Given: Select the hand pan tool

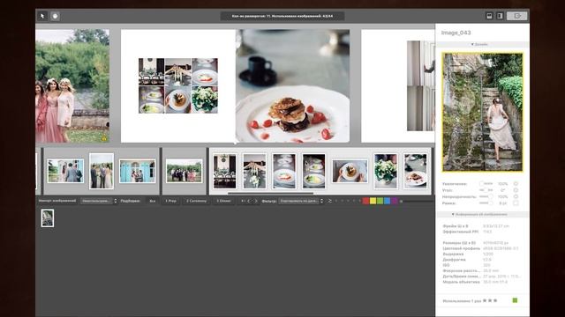Looking at the screenshot, I should [55, 16].
